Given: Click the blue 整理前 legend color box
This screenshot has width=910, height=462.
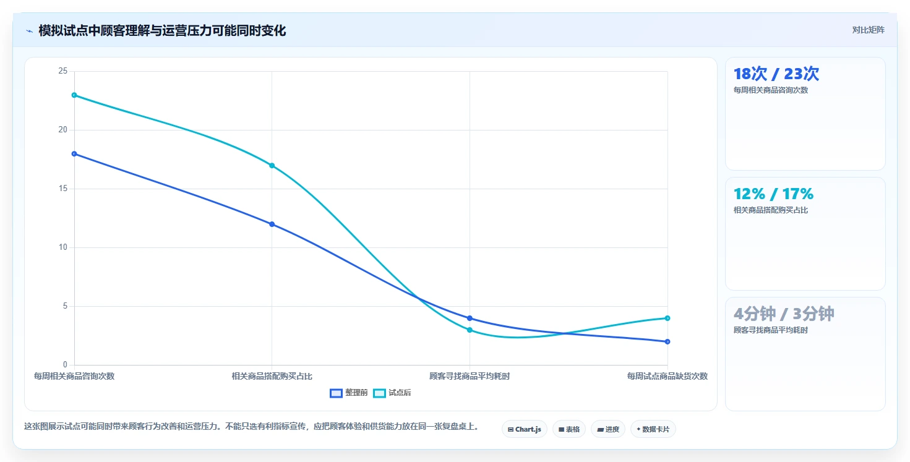Looking at the screenshot, I should (x=336, y=393).
